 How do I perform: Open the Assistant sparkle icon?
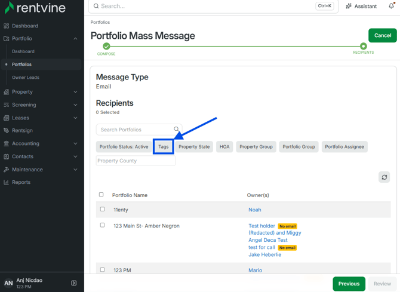[x=349, y=6]
